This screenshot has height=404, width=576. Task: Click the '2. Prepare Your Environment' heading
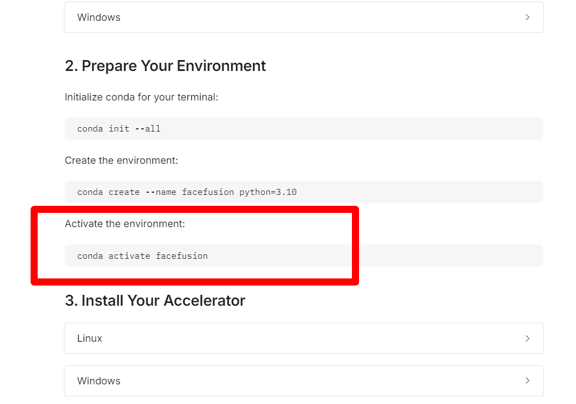(165, 66)
